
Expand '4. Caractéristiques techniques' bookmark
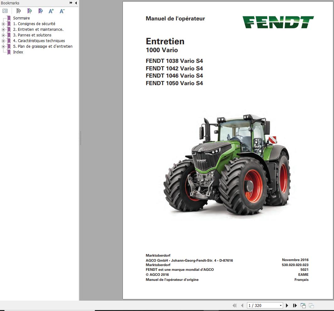click(3, 41)
